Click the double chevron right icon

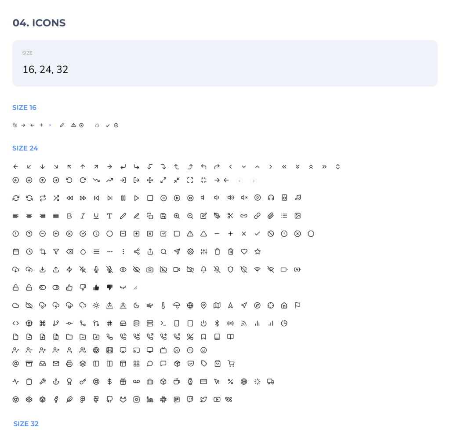pyautogui.click(x=324, y=167)
